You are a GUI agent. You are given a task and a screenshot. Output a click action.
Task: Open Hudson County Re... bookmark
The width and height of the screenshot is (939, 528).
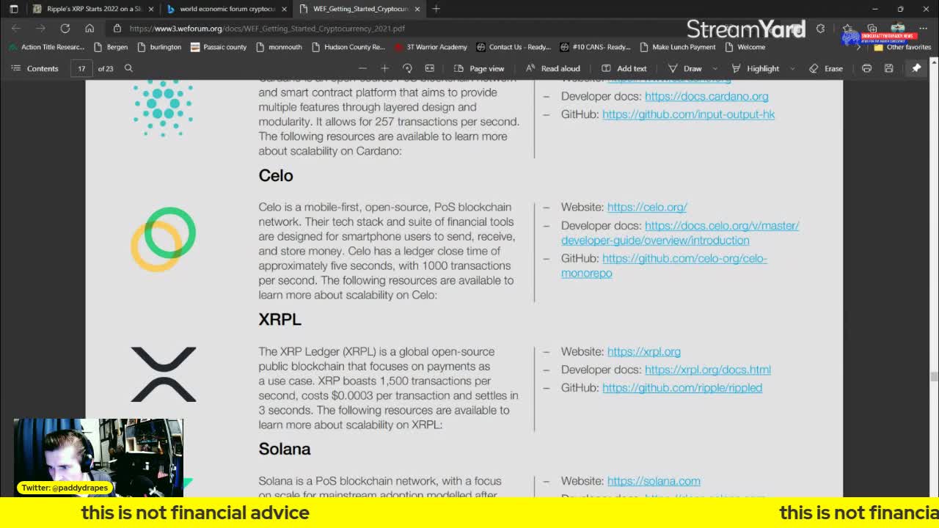click(348, 47)
